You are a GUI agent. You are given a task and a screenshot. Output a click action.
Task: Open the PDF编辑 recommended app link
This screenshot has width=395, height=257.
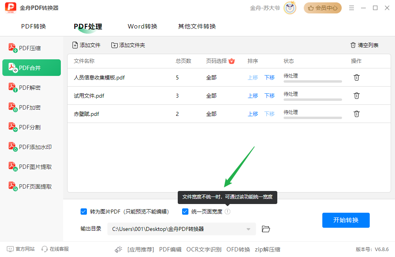coord(170,249)
